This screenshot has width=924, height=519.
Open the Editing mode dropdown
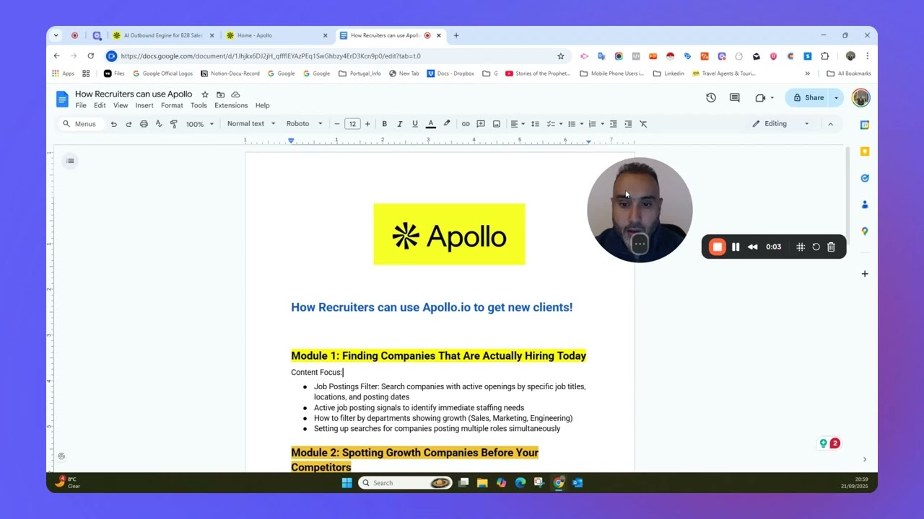[781, 124]
